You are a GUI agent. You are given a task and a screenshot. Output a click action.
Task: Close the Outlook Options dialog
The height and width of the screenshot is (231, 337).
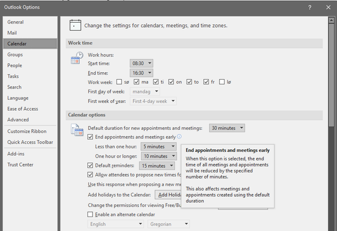pos(328,8)
